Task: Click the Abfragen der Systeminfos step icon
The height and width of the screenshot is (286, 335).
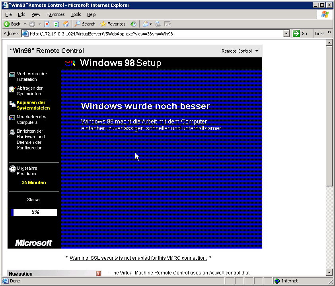Action: point(12,89)
